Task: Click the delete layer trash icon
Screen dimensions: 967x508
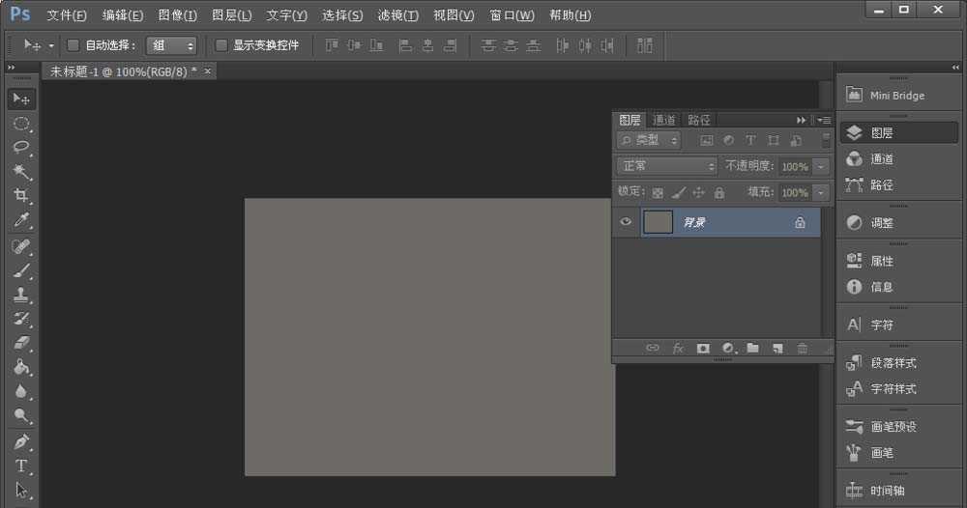Action: point(803,348)
